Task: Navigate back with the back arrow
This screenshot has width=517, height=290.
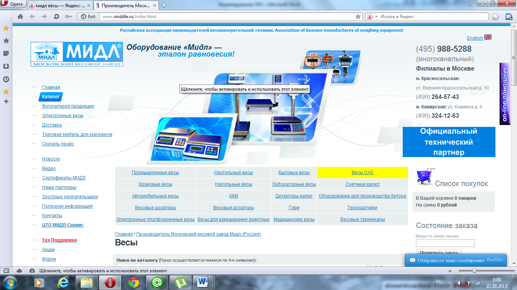Action: 32,17
